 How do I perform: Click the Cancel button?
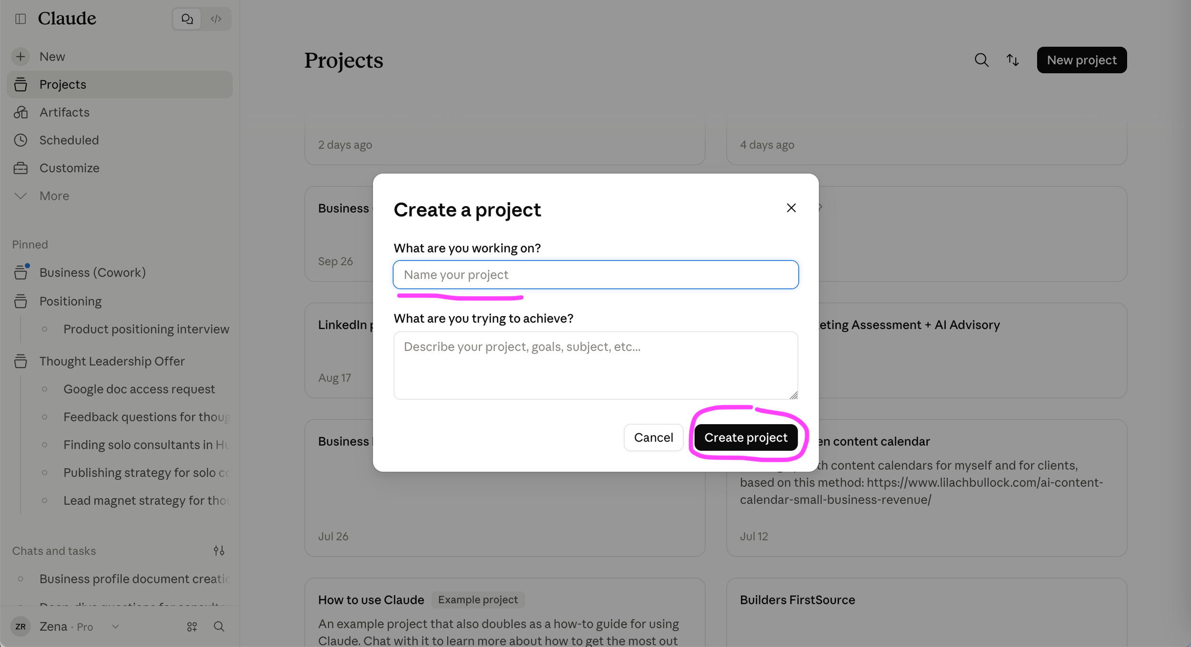[653, 438]
